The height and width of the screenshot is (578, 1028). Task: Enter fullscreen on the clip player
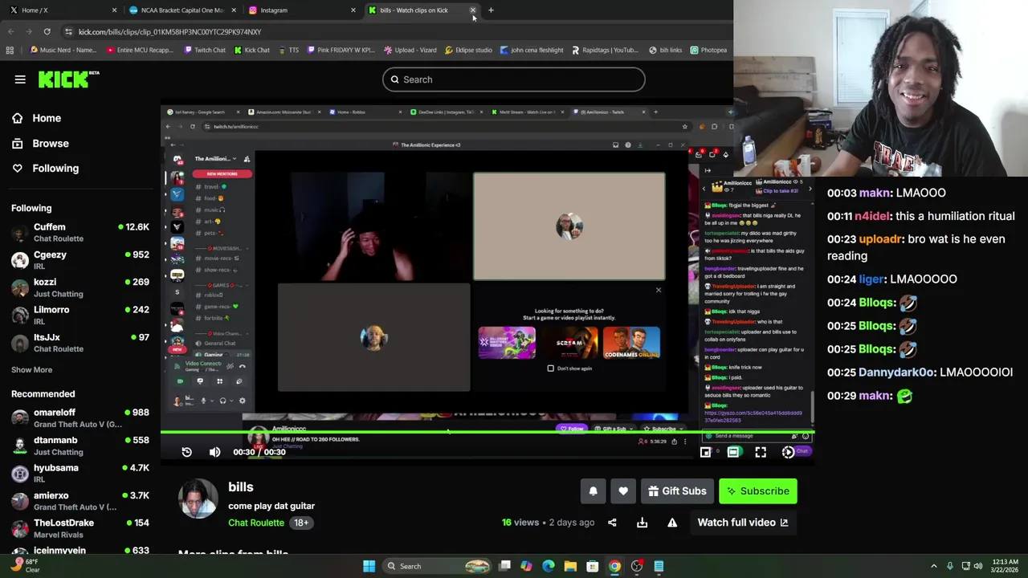coord(761,452)
